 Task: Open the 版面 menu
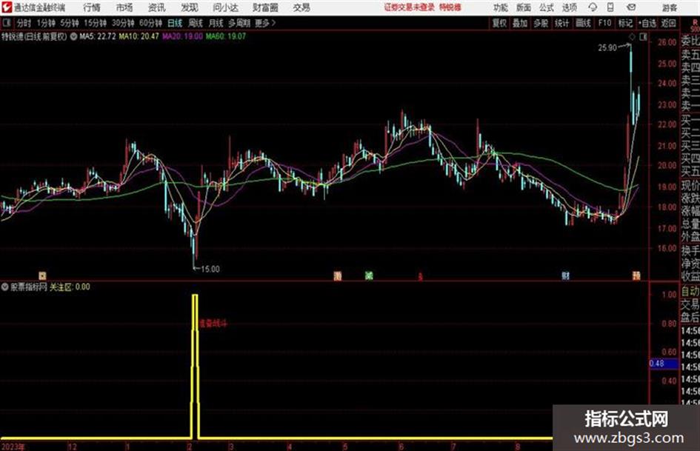523,7
